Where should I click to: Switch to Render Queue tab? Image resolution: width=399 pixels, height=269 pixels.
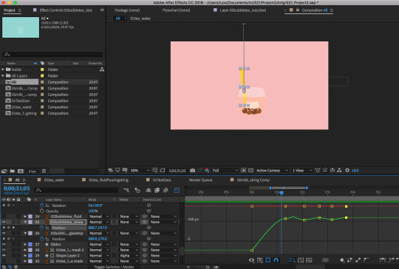coord(200,180)
